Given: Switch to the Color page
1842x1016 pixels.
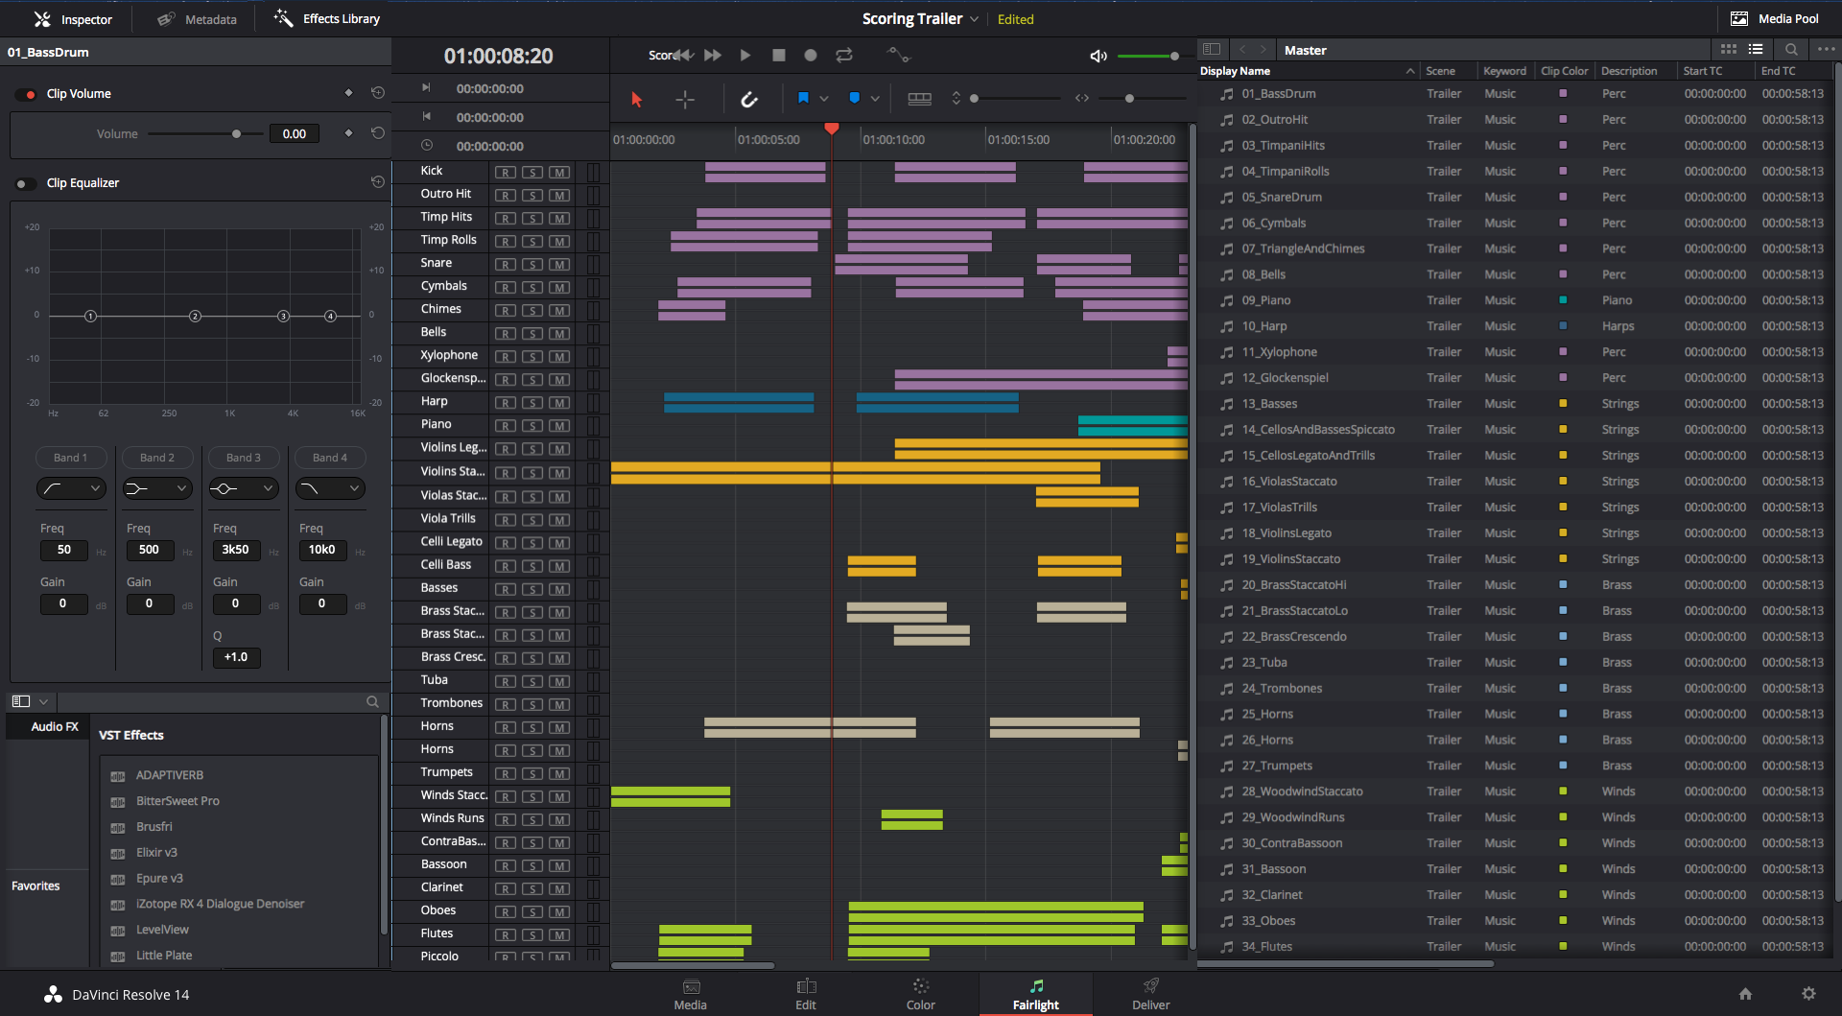Looking at the screenshot, I should 921,994.
